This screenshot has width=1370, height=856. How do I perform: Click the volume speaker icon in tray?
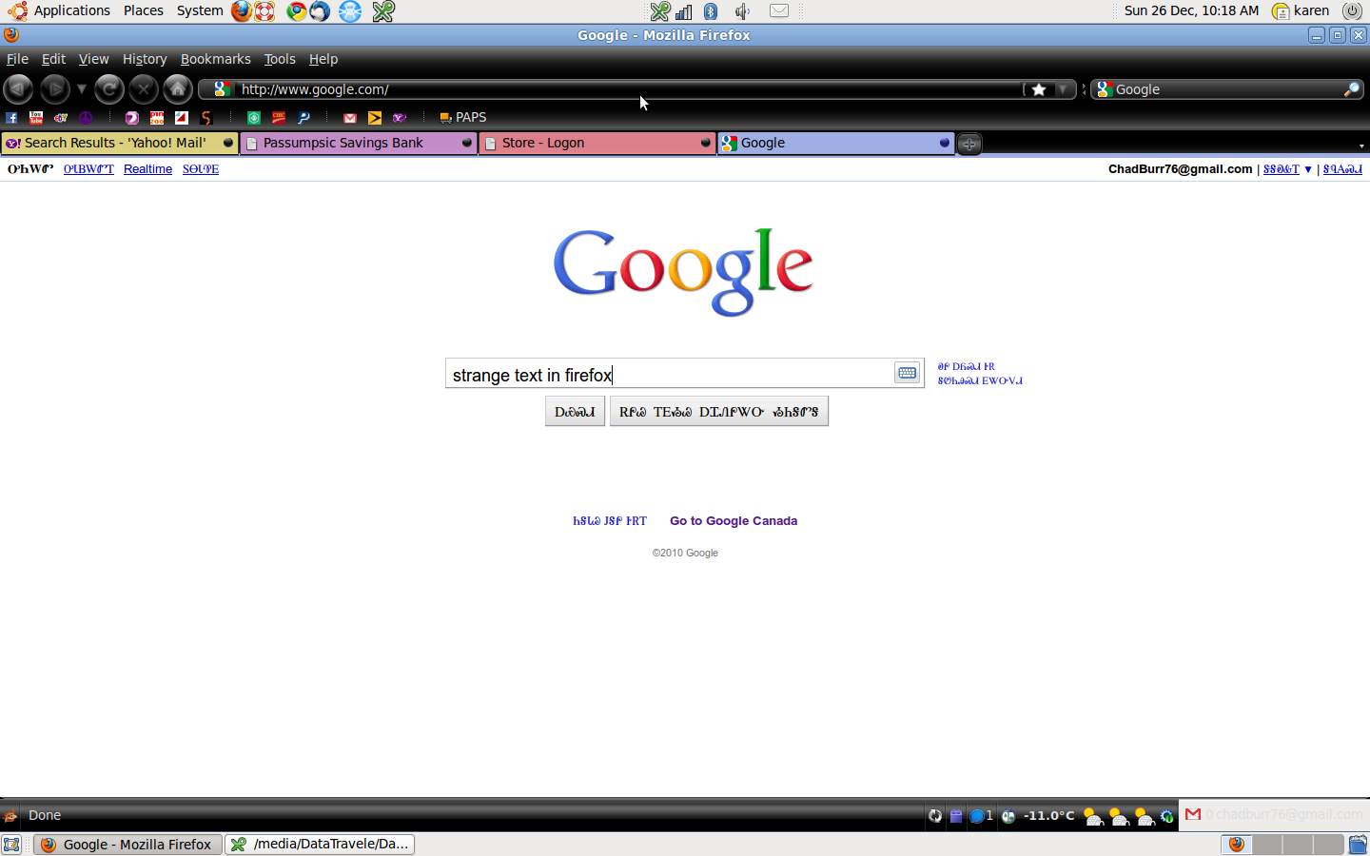point(742,11)
